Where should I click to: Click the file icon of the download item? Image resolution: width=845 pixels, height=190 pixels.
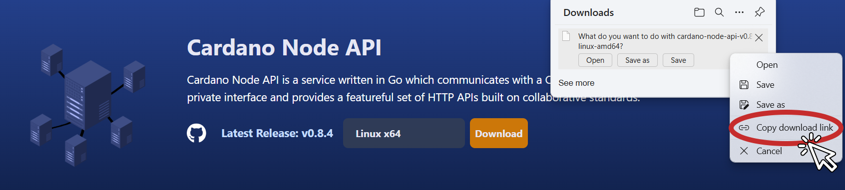[566, 36]
